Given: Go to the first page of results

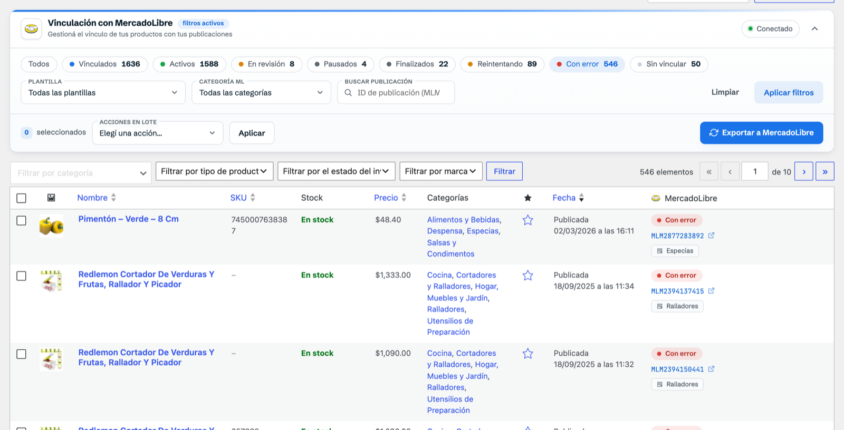Looking at the screenshot, I should [x=709, y=171].
